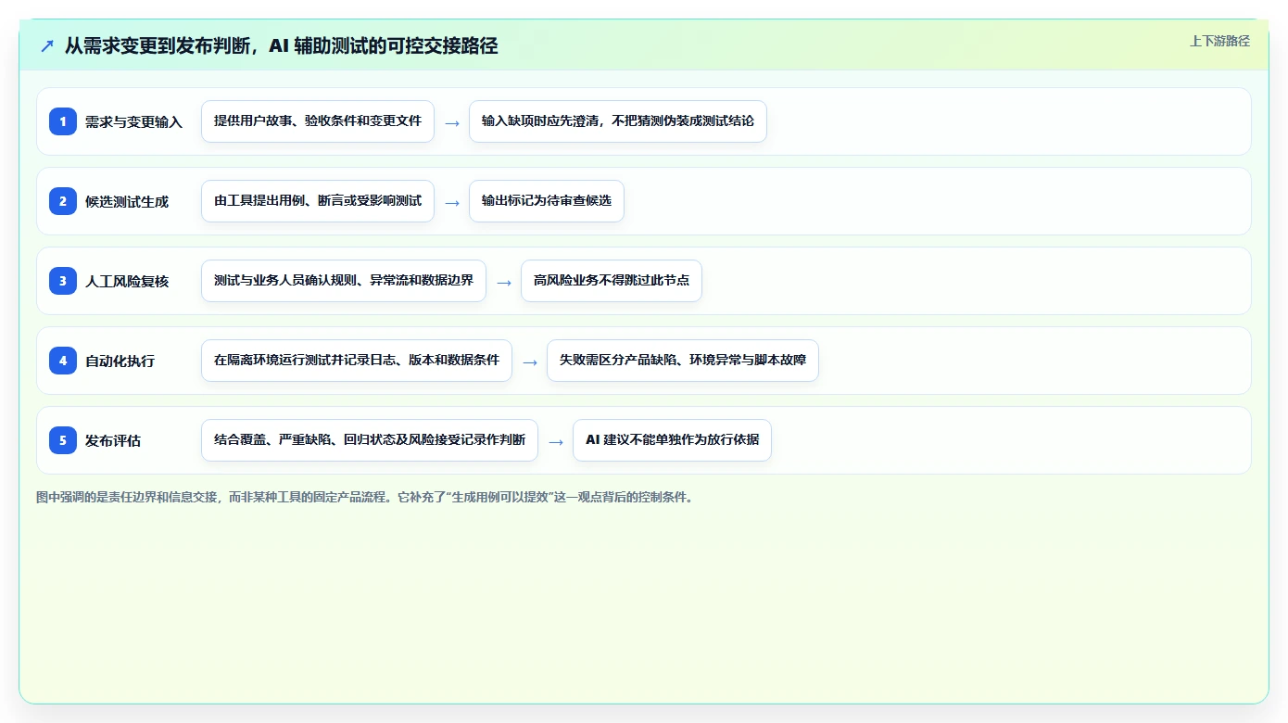Image resolution: width=1288 pixels, height=723 pixels.
Task: Click the box 高风险业务不得跳过此节点
Action: 612,281
